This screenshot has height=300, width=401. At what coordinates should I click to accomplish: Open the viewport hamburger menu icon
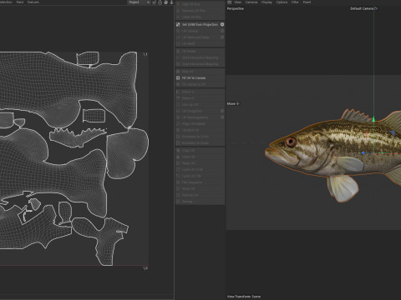click(229, 2)
